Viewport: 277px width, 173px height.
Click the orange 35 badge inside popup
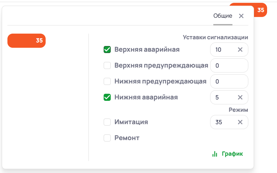click(x=27, y=41)
